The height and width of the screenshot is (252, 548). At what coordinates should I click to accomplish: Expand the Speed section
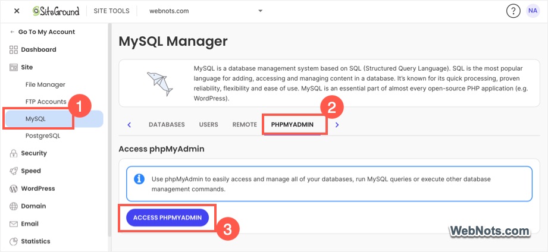point(31,171)
